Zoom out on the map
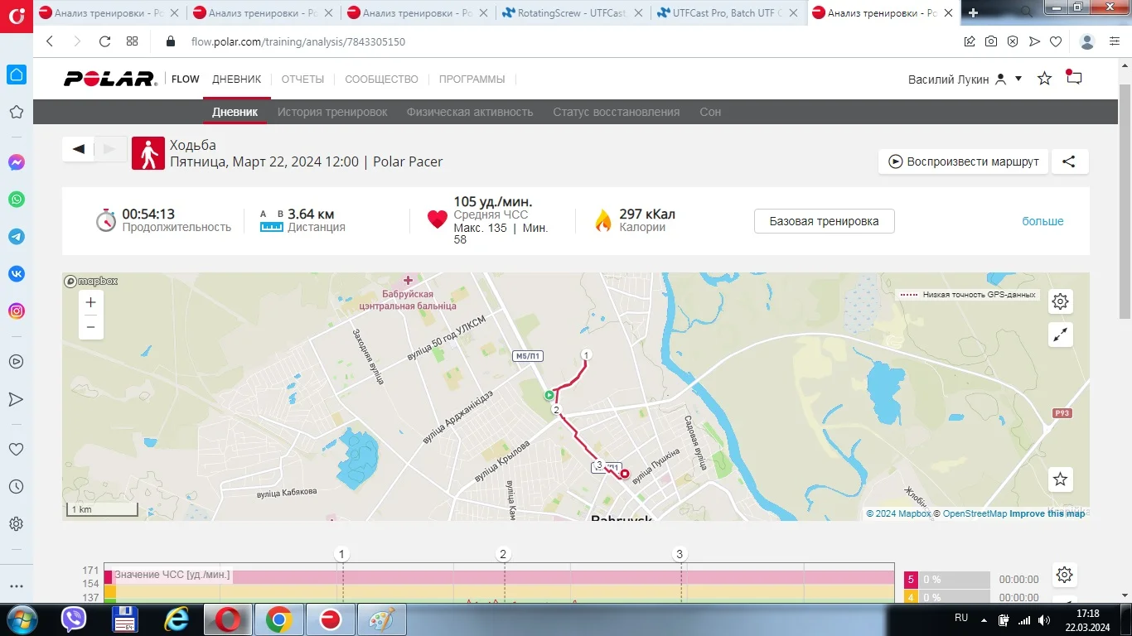This screenshot has width=1132, height=636. pyautogui.click(x=91, y=327)
